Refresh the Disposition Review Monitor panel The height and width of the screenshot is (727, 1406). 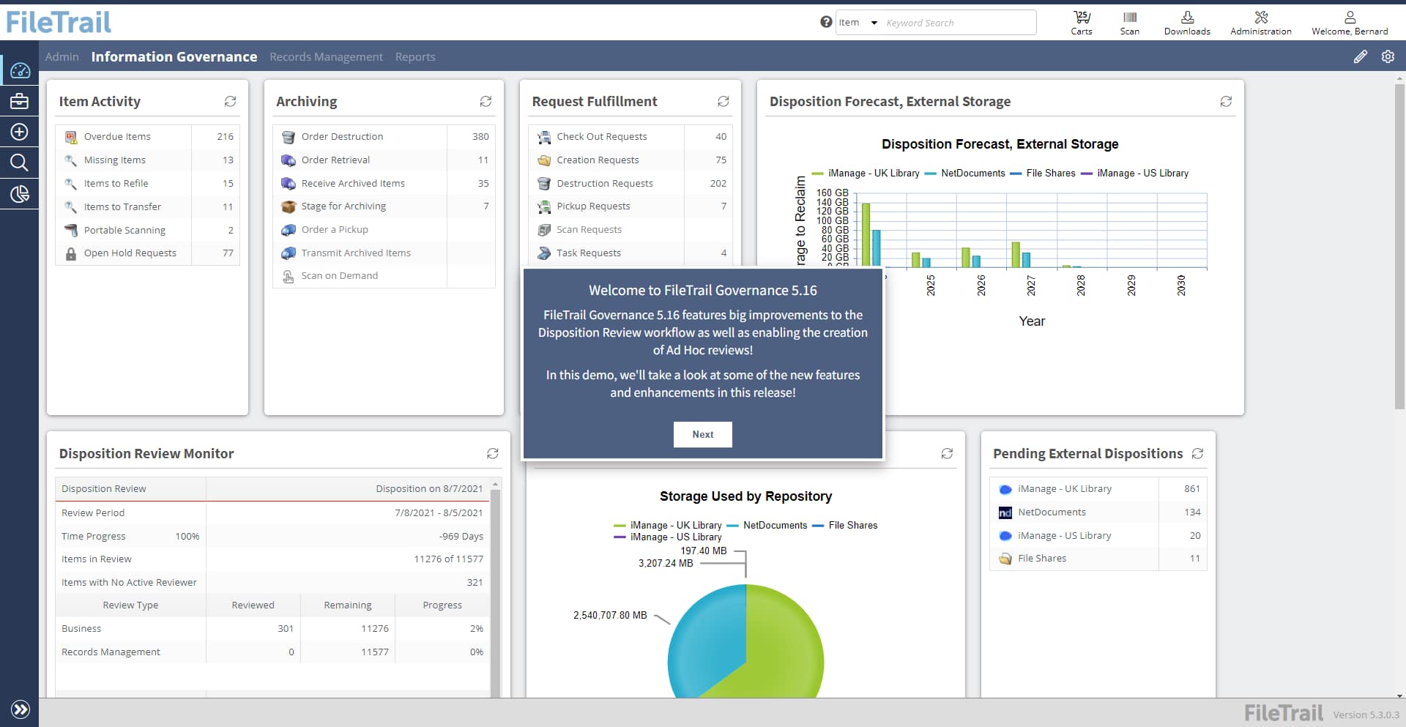(493, 453)
